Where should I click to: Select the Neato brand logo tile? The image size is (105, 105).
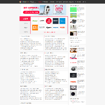coord(62,27)
